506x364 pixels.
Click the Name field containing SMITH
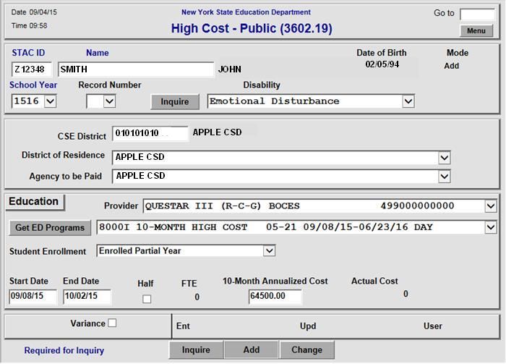[136, 69]
